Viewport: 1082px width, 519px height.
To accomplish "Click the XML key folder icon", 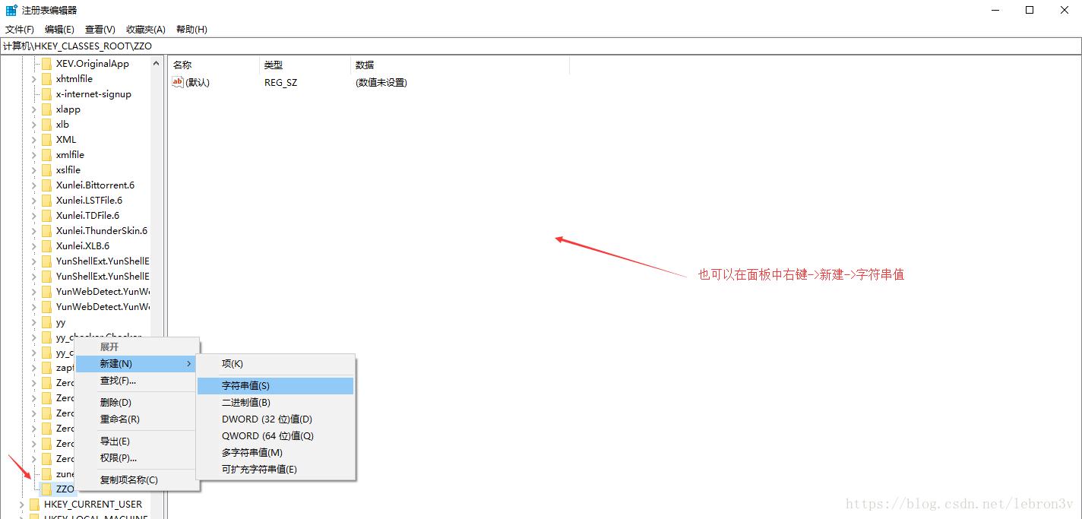I will point(47,139).
